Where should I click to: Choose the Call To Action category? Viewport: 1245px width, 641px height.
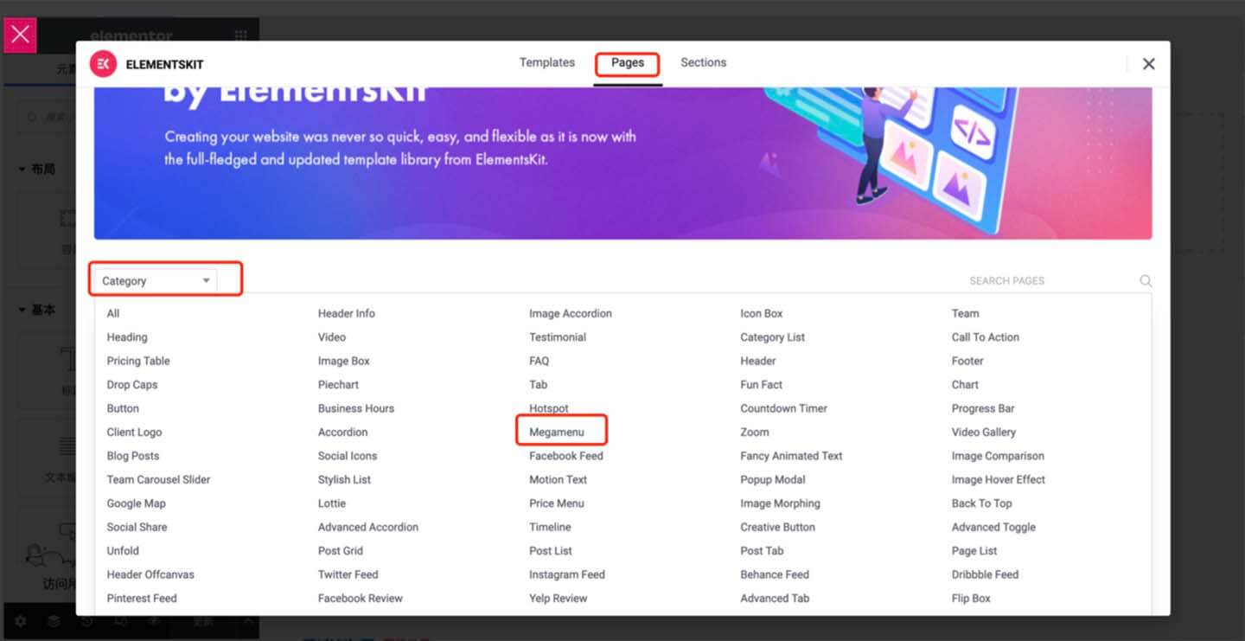pos(986,337)
